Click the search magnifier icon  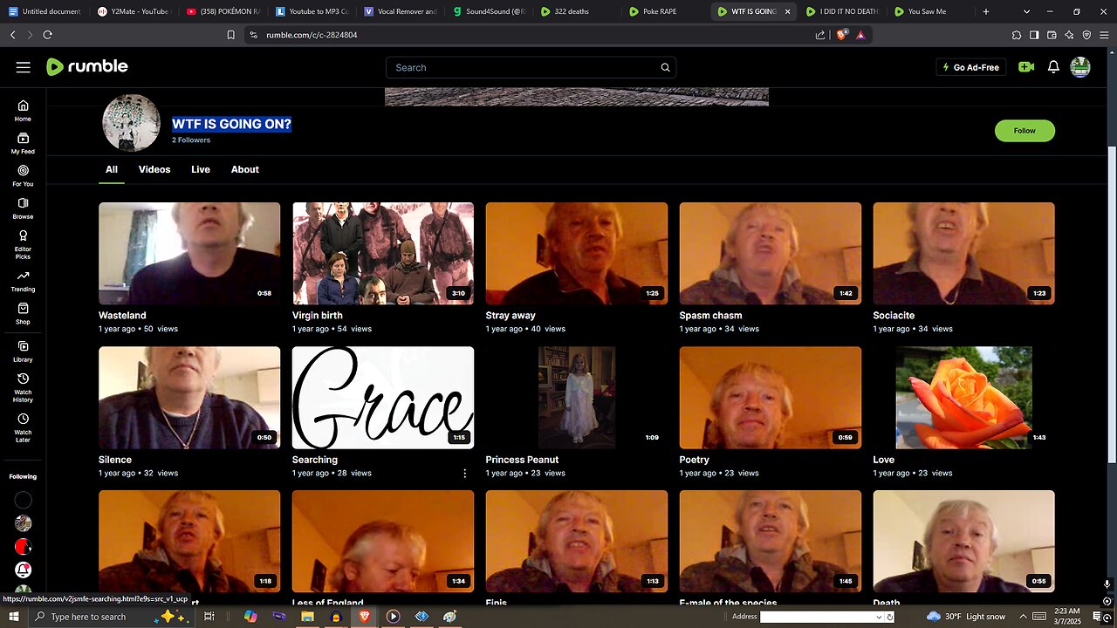665,67
